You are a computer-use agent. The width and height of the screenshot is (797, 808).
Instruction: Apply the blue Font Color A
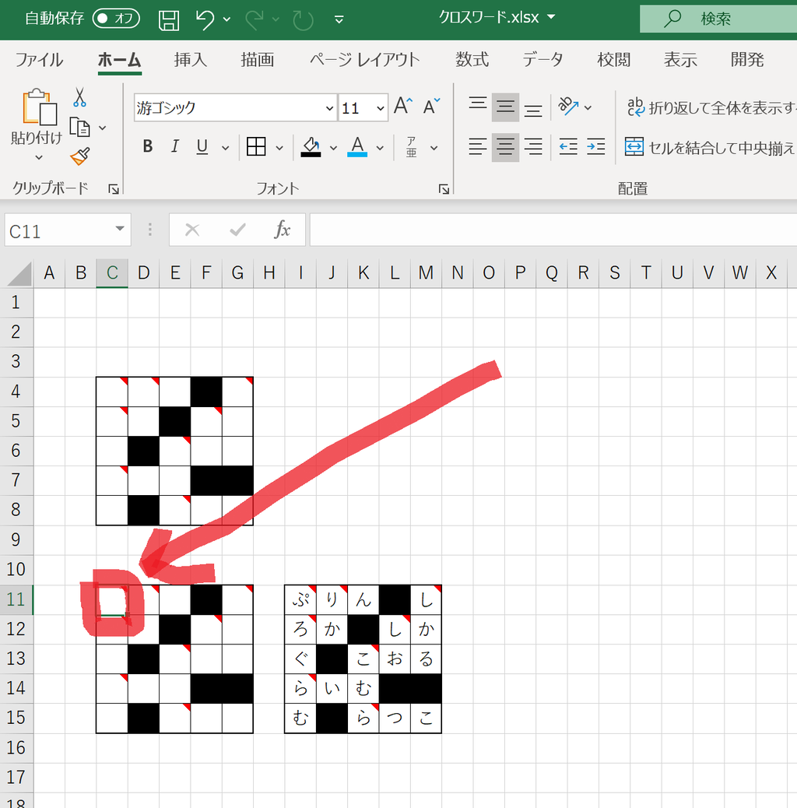coord(357,147)
